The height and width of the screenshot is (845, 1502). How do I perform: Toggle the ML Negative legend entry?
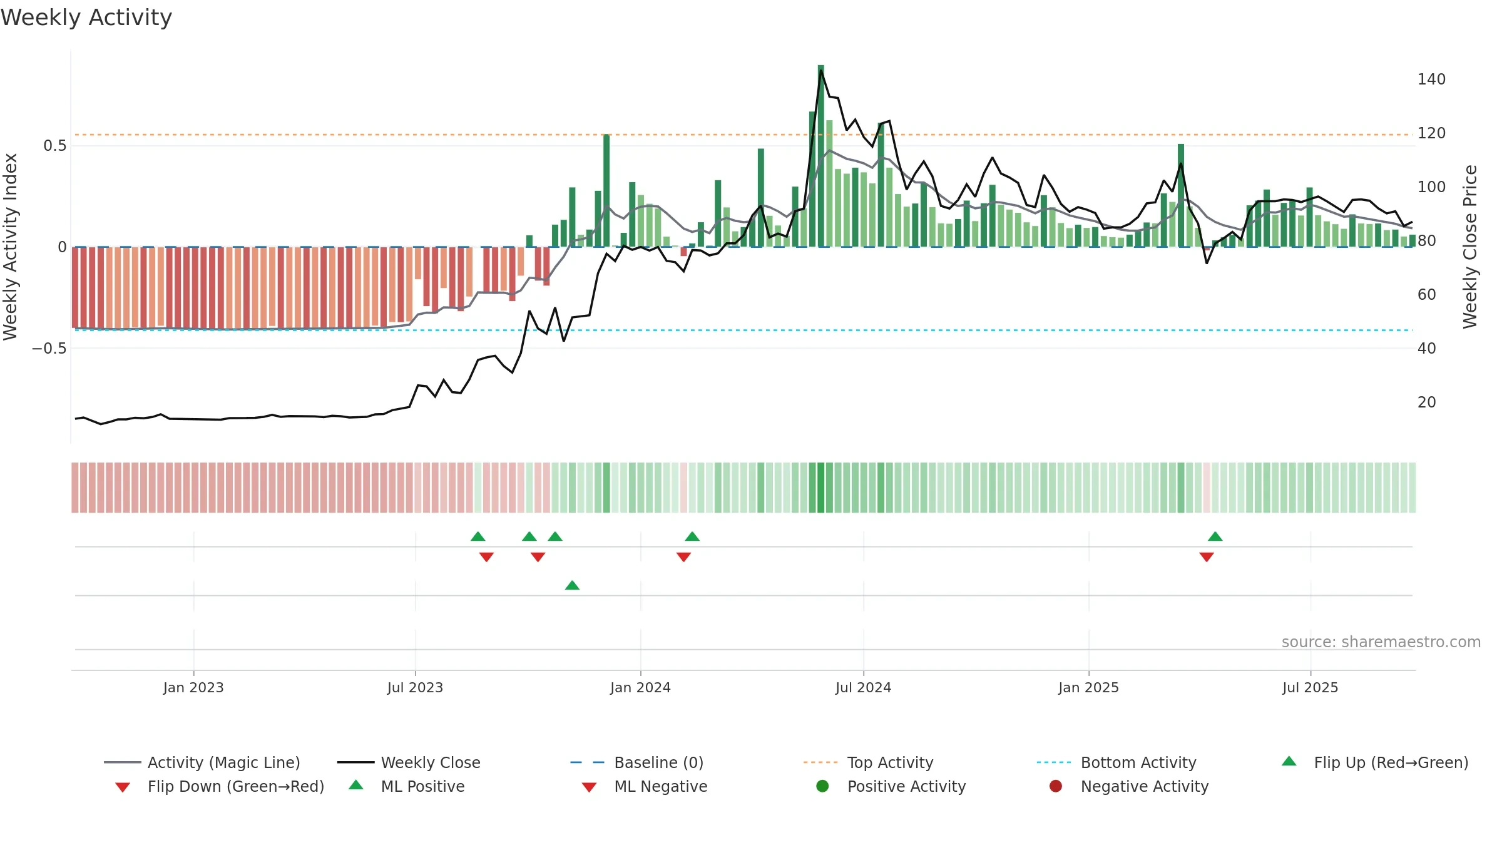pyautogui.click(x=645, y=786)
